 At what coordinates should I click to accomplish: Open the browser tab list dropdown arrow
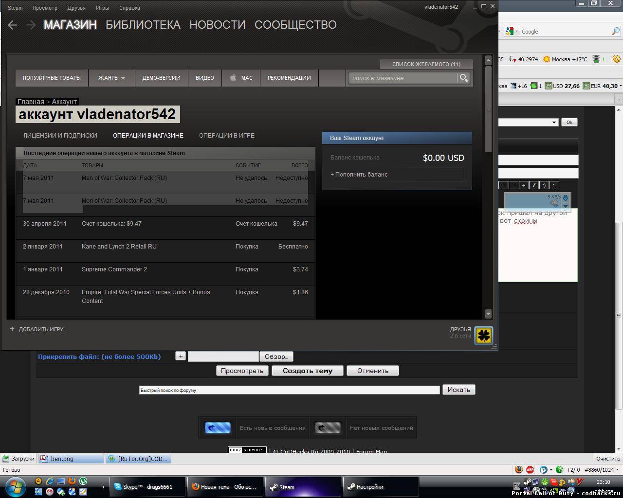(x=619, y=99)
